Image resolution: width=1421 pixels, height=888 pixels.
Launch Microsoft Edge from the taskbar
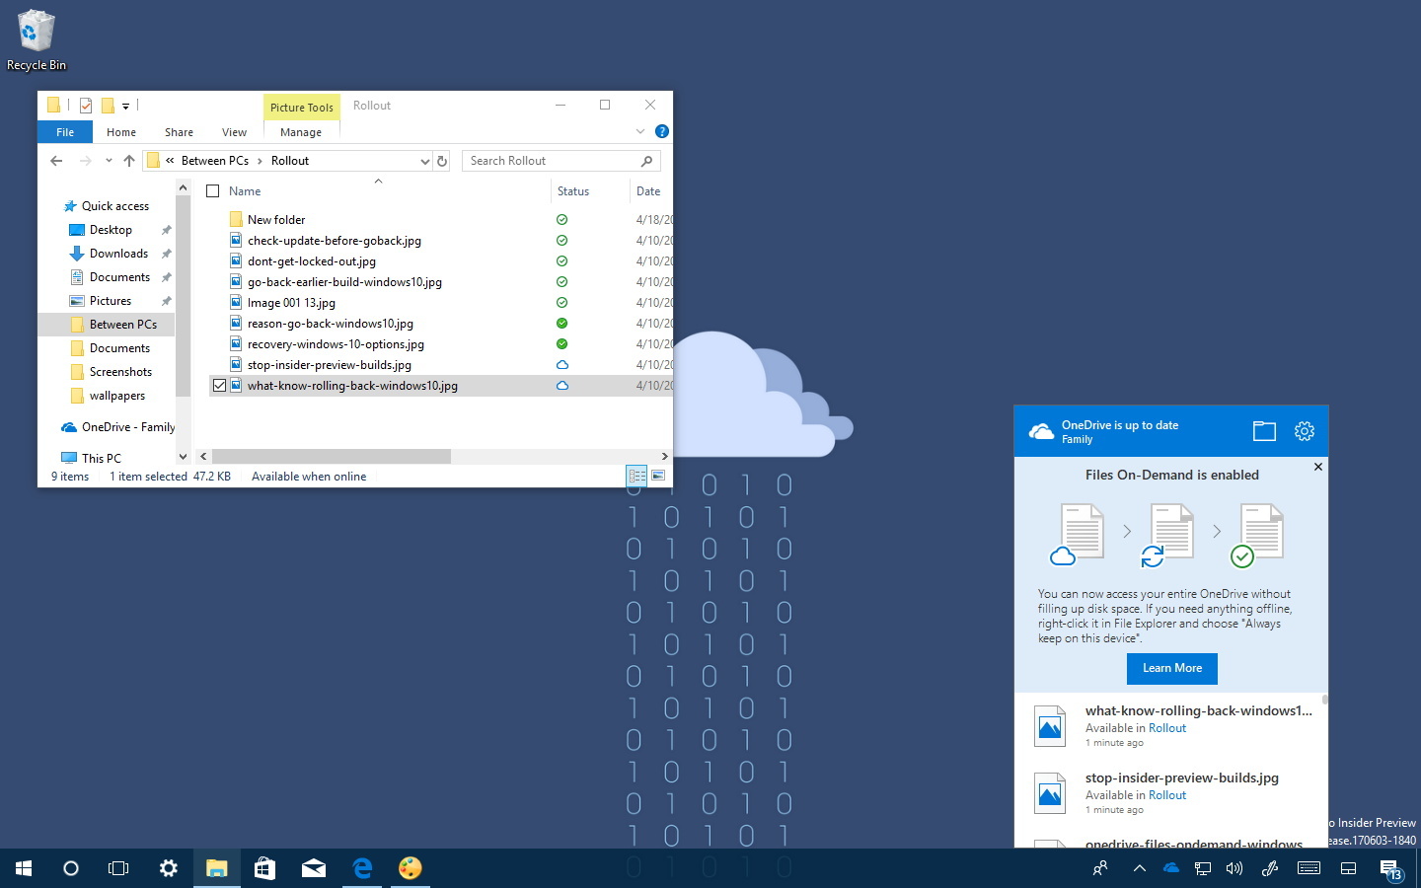pos(362,868)
